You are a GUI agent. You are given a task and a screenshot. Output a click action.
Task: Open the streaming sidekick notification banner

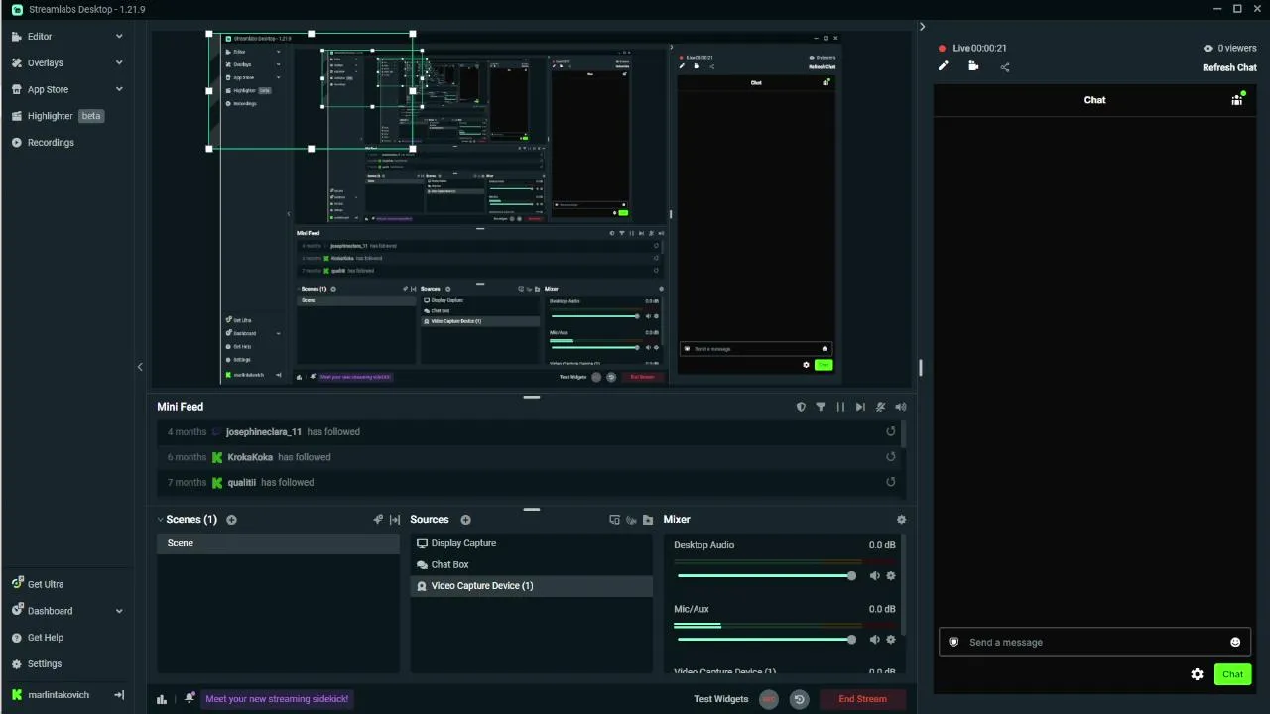(277, 699)
